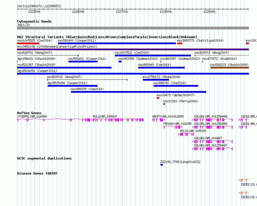Select the nsv591401 (Cooper2011) blue bar
The height and width of the screenshot is (206, 257).
tap(83, 62)
